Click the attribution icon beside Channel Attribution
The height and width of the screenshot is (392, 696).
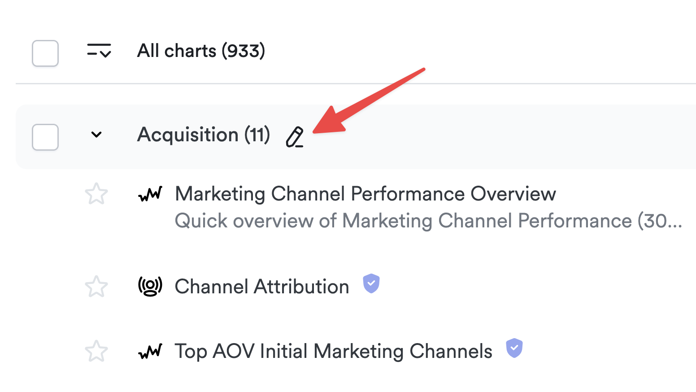150,287
